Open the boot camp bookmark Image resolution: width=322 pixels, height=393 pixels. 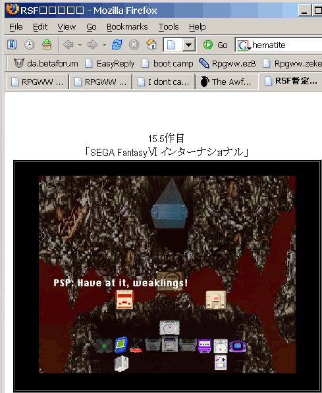(167, 63)
